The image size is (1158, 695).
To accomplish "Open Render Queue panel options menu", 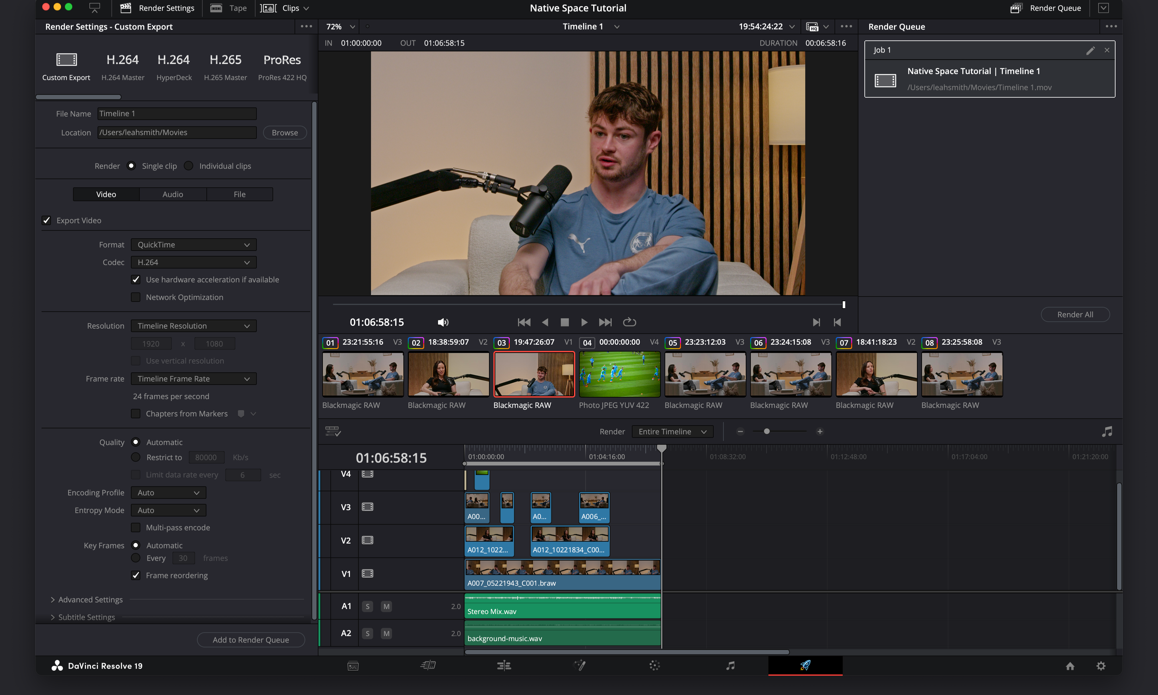I will (x=1111, y=26).
